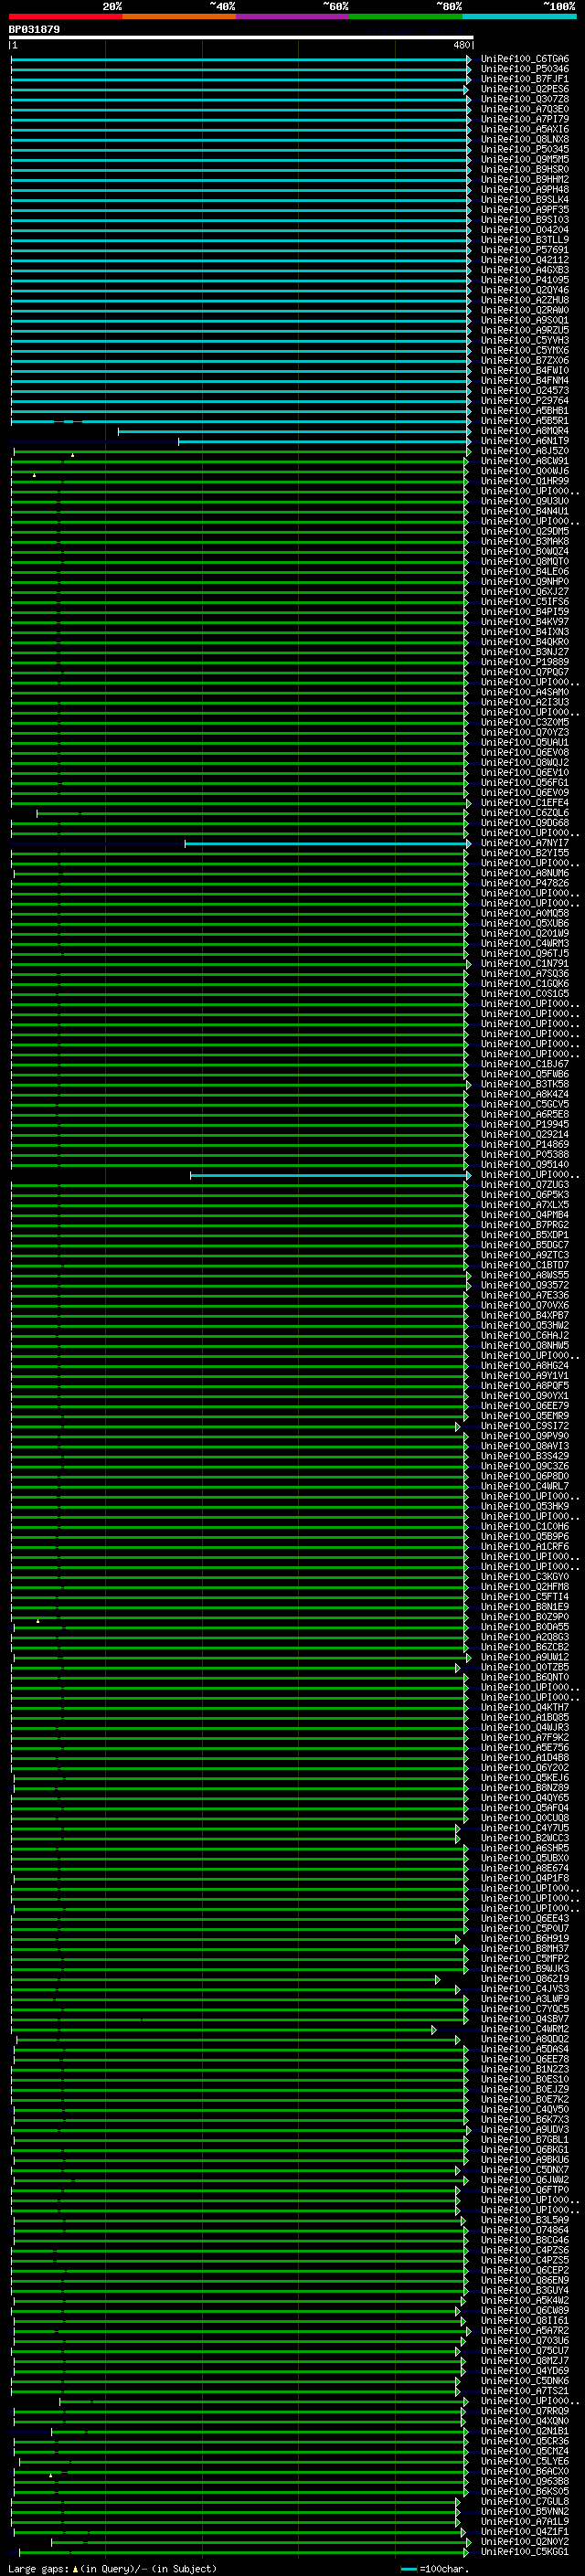Select hit label UniRef100_A8WS55
The image size is (585, 2576).
[525, 1275]
